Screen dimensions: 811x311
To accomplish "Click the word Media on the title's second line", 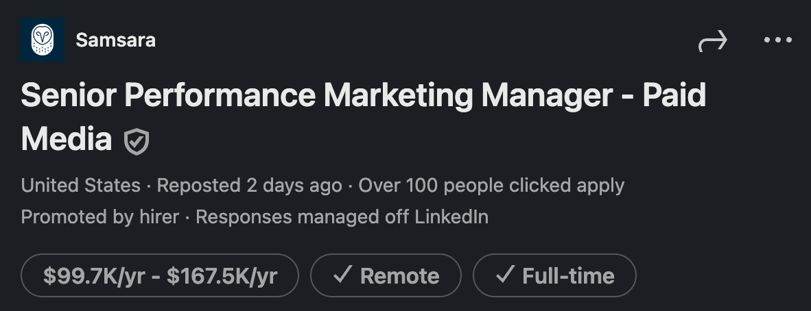I will (67, 140).
